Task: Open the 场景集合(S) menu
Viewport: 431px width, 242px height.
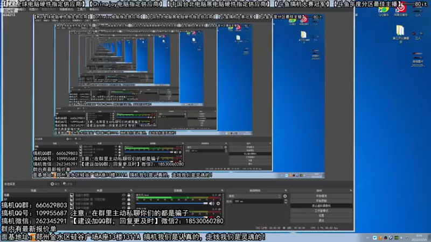Action: tap(66, 9)
